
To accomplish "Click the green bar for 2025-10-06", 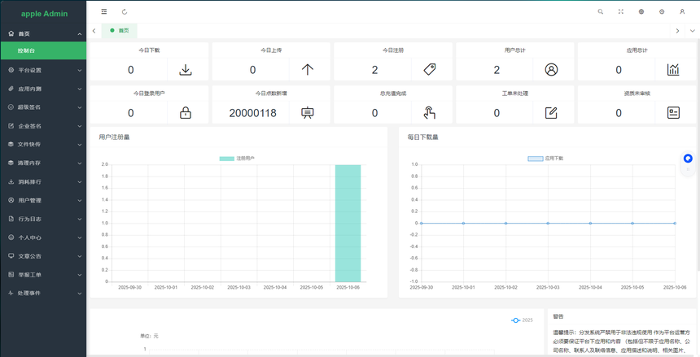I will pos(348,223).
